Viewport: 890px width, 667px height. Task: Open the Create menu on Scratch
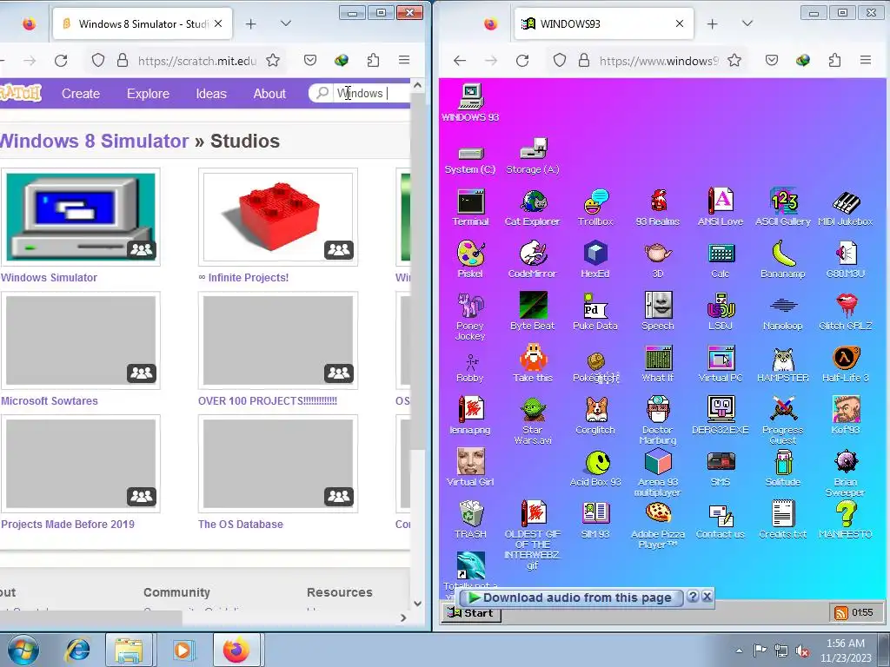pos(81,94)
